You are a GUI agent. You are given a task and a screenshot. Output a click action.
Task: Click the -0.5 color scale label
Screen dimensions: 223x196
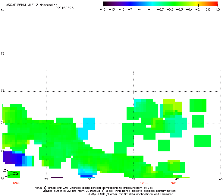pyautogui.click(x=180, y=10)
